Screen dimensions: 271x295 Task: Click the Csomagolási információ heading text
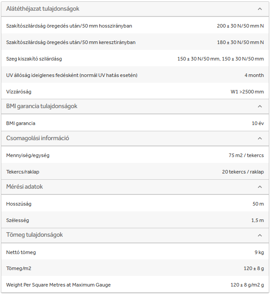(37, 138)
